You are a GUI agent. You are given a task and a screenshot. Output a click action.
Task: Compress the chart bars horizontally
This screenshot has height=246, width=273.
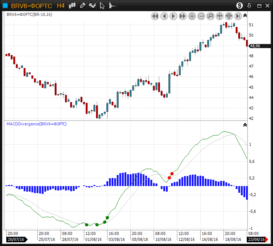click(219, 16)
